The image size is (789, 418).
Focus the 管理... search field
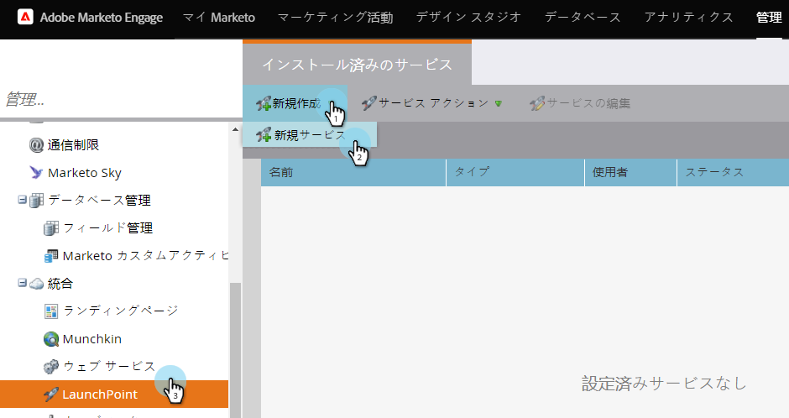(x=121, y=99)
